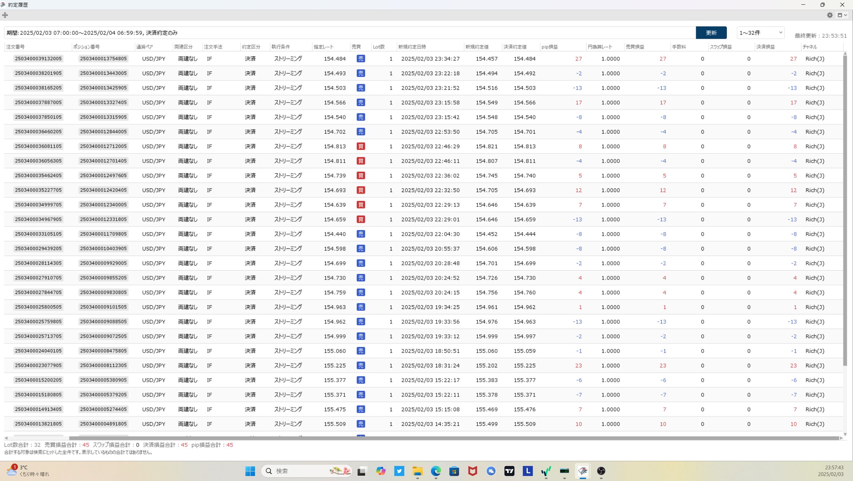853x481 pixels.
Task: Open File Explorer from the taskbar
Action: coord(417,471)
